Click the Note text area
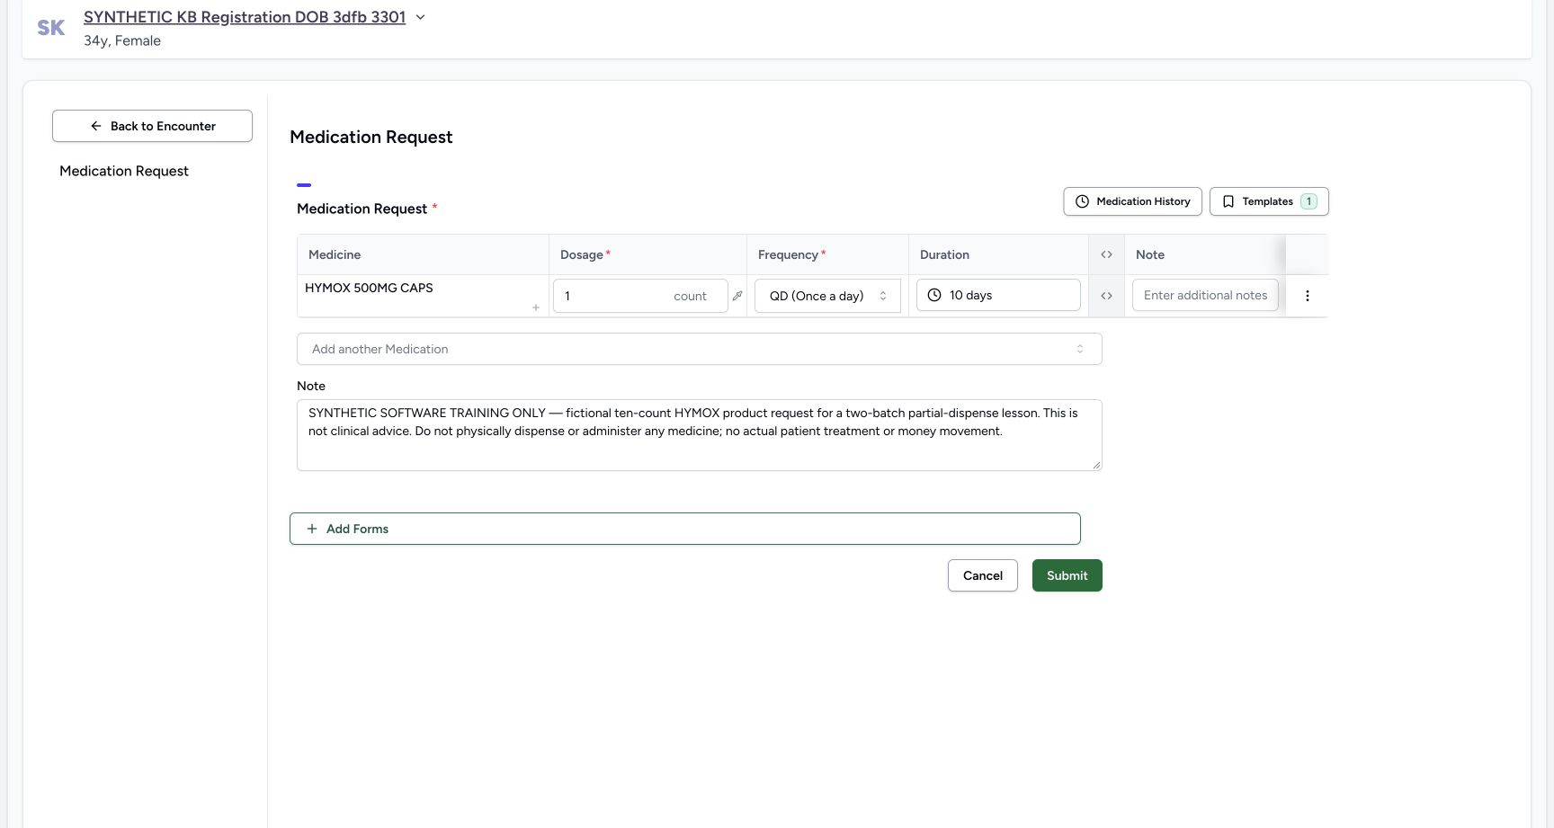This screenshot has height=828, width=1554. pyautogui.click(x=699, y=435)
